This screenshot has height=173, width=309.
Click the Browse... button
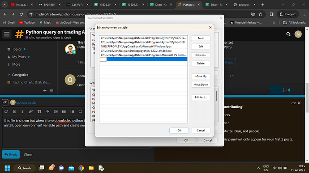[x=201, y=55]
